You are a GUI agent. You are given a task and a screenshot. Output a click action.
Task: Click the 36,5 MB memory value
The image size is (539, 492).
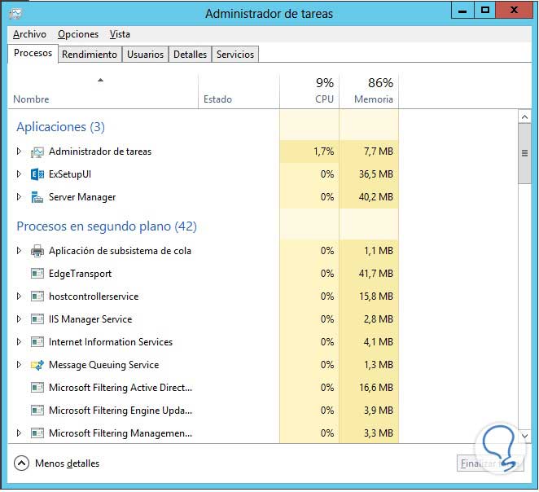coord(375,174)
